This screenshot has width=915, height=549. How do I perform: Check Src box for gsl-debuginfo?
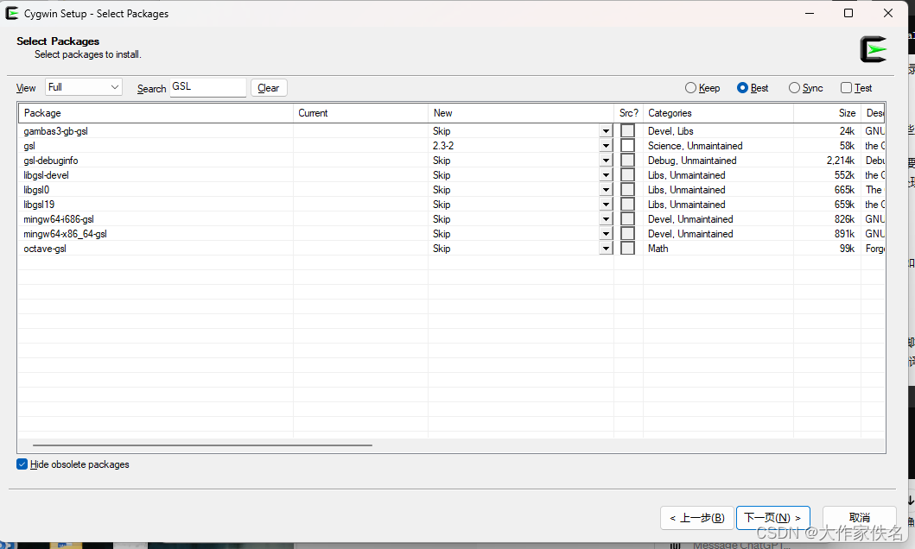pyautogui.click(x=627, y=160)
